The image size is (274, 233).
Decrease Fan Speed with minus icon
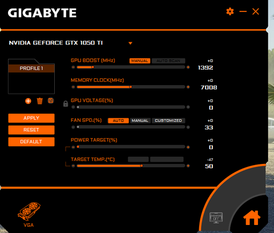click(73, 127)
